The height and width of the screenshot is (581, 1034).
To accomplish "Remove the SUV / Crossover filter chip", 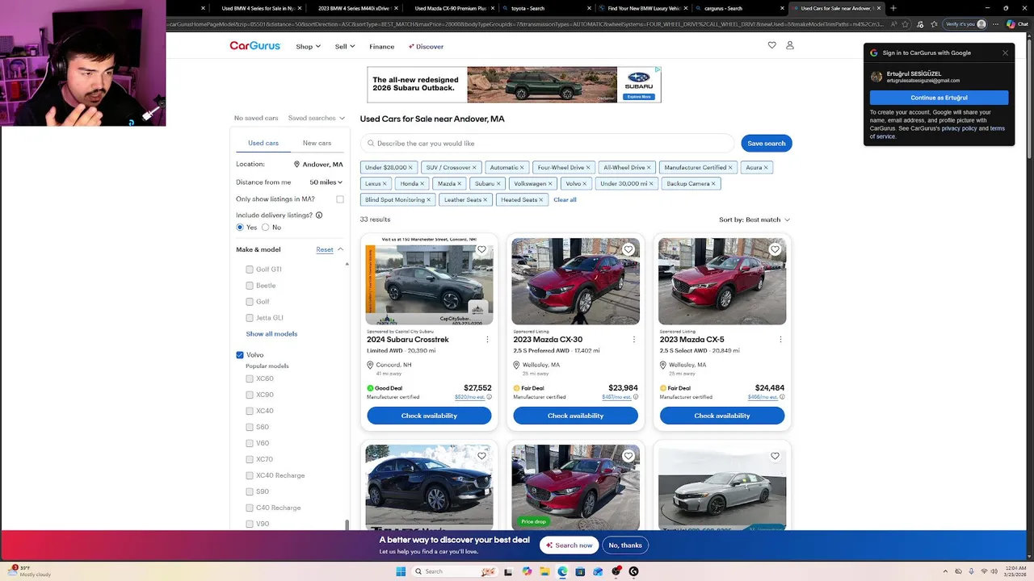I will coord(474,167).
